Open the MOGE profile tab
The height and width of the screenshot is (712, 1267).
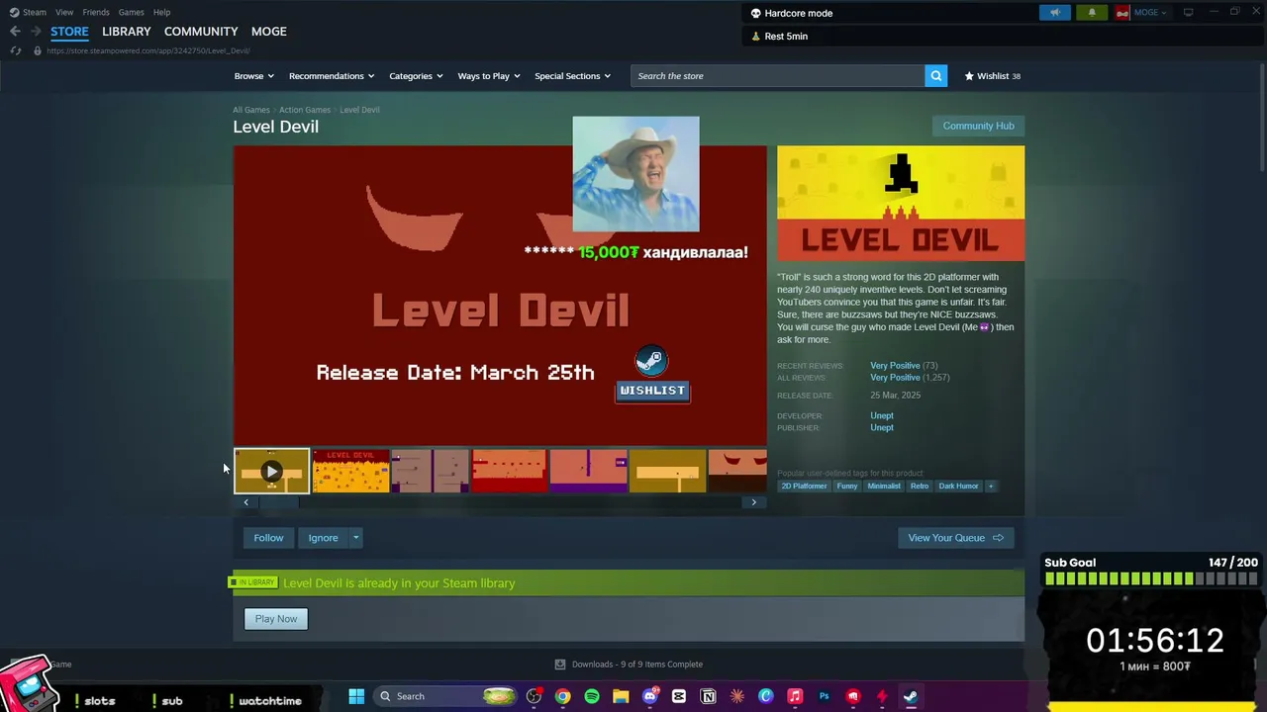click(x=269, y=32)
